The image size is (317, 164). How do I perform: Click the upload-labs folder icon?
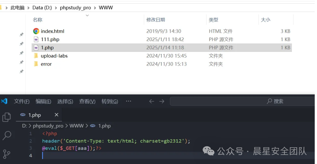tap(36, 56)
